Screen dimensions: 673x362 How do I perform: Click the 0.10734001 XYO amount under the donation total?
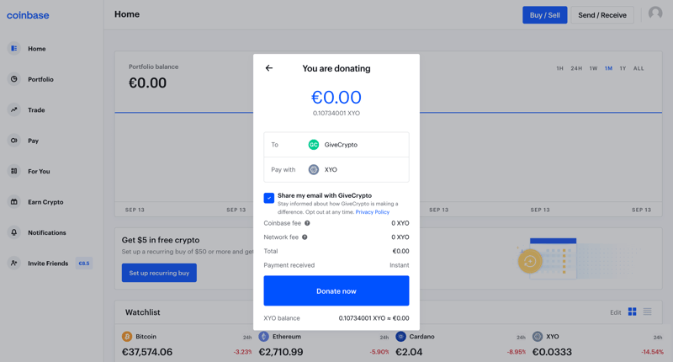pos(336,114)
